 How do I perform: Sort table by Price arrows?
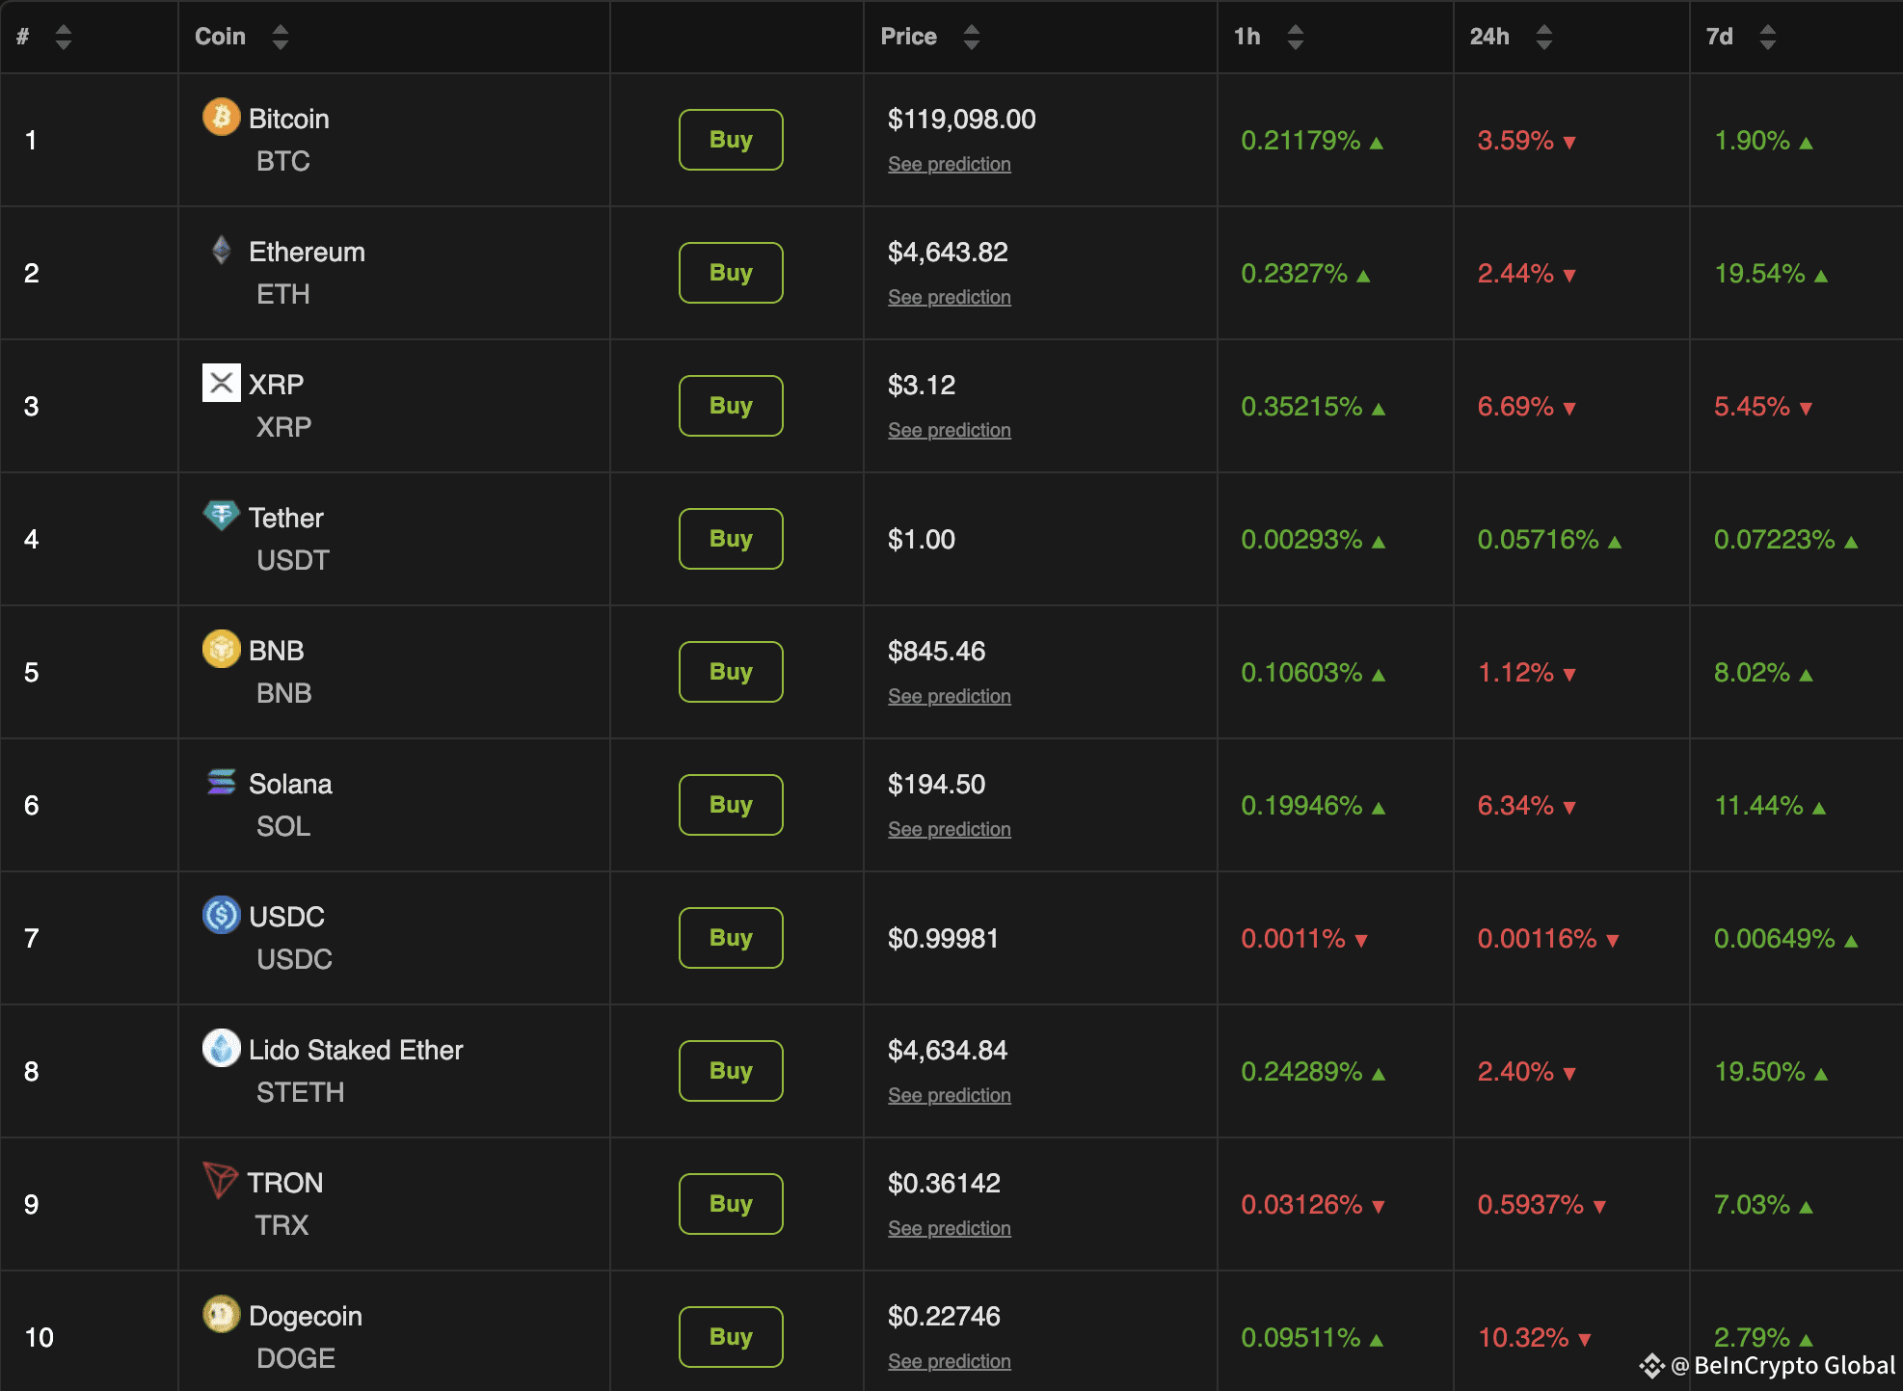tap(972, 37)
